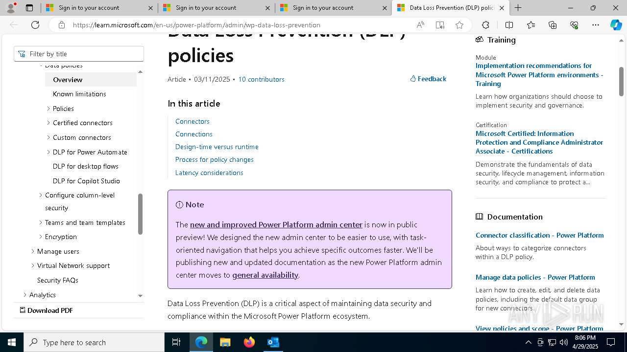The height and width of the screenshot is (352, 627).
Task: Open the general availability link
Action: click(x=265, y=275)
